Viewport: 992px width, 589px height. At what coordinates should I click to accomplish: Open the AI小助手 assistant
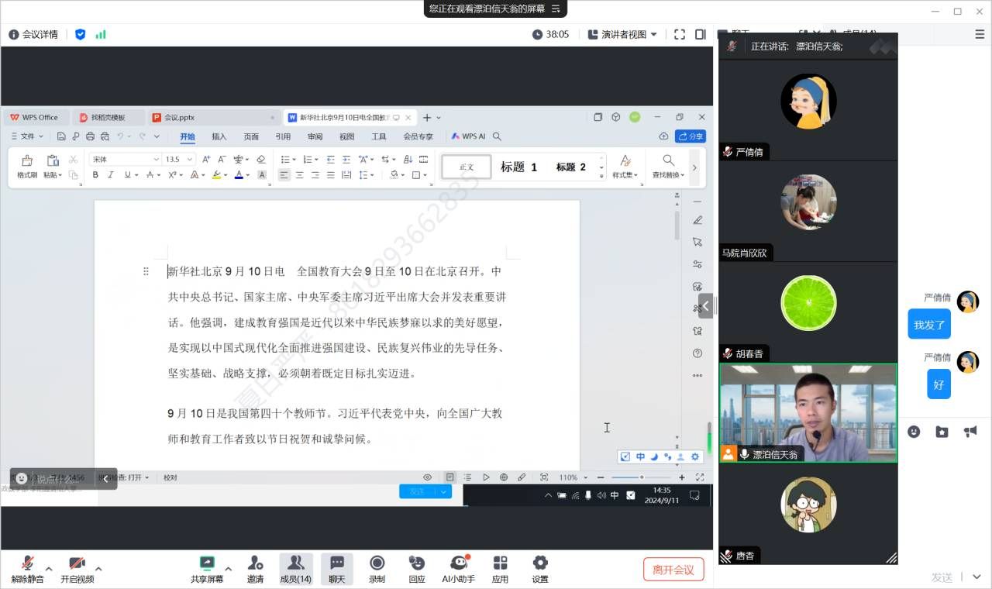(x=458, y=563)
